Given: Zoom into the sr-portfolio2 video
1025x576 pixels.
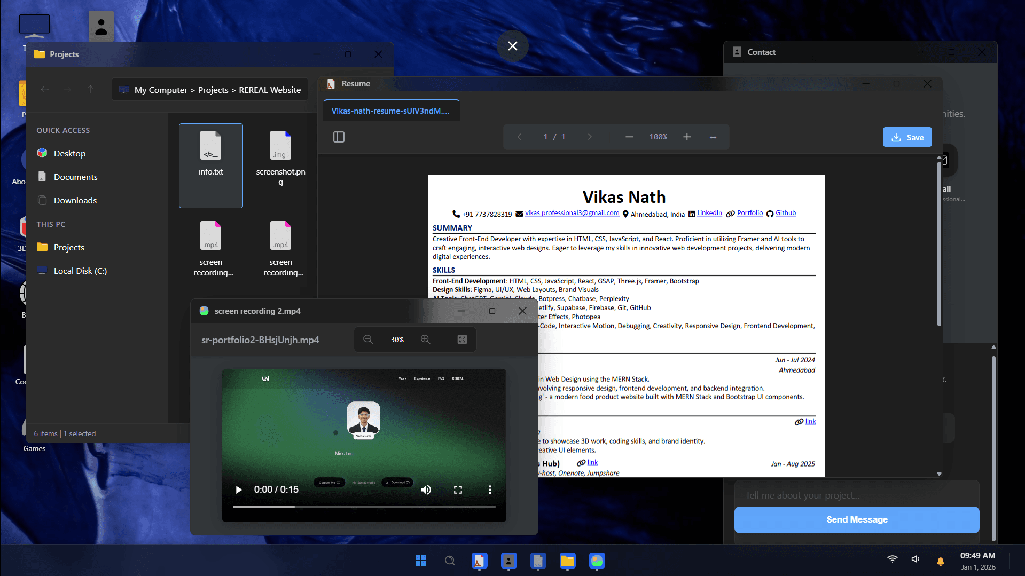Looking at the screenshot, I should 426,339.
